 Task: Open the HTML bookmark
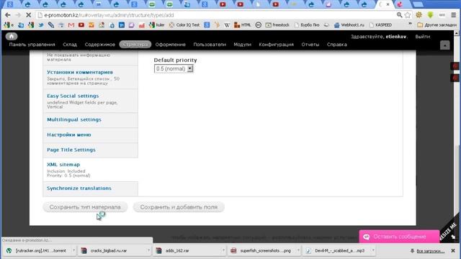(243, 25)
